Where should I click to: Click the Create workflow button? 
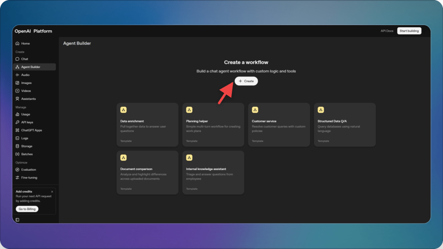[x=246, y=81]
